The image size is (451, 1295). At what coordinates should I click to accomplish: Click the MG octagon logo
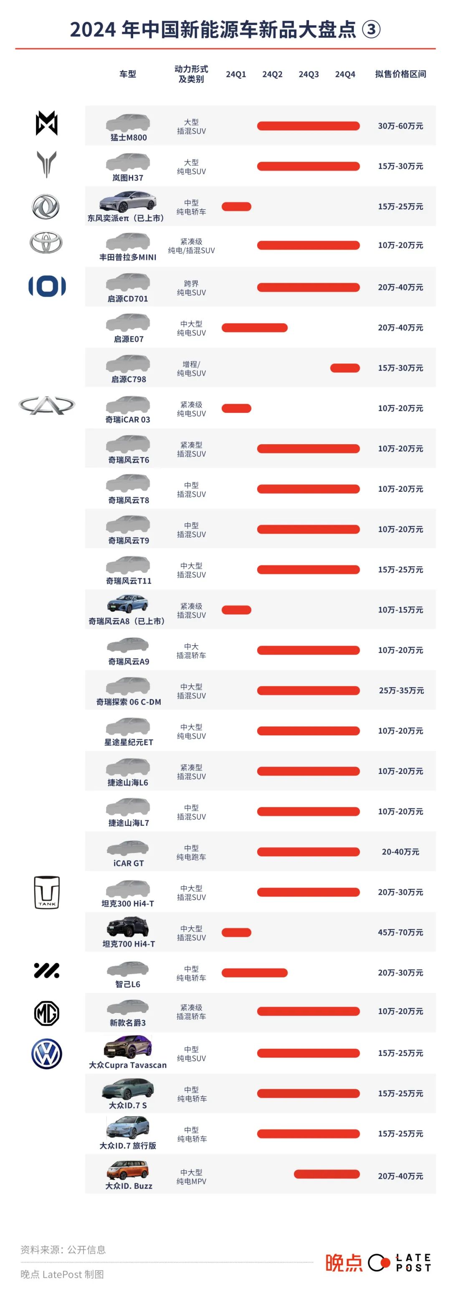(47, 1013)
